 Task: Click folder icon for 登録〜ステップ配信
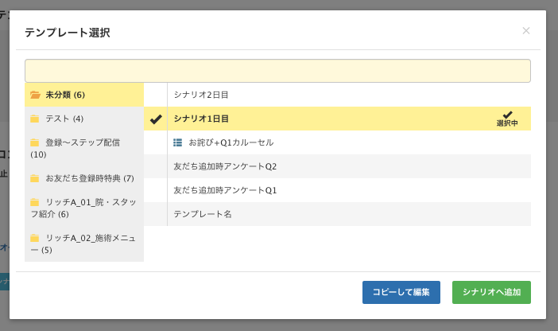[35, 142]
